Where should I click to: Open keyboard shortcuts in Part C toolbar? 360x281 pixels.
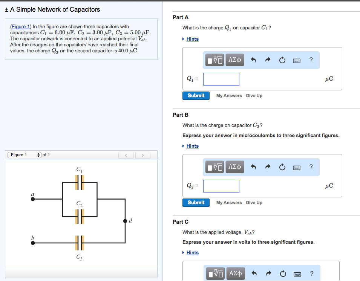[x=297, y=274]
